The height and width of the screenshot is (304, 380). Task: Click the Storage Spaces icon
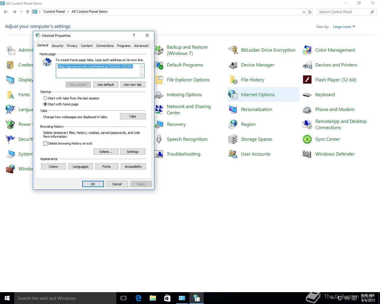pos(233,139)
